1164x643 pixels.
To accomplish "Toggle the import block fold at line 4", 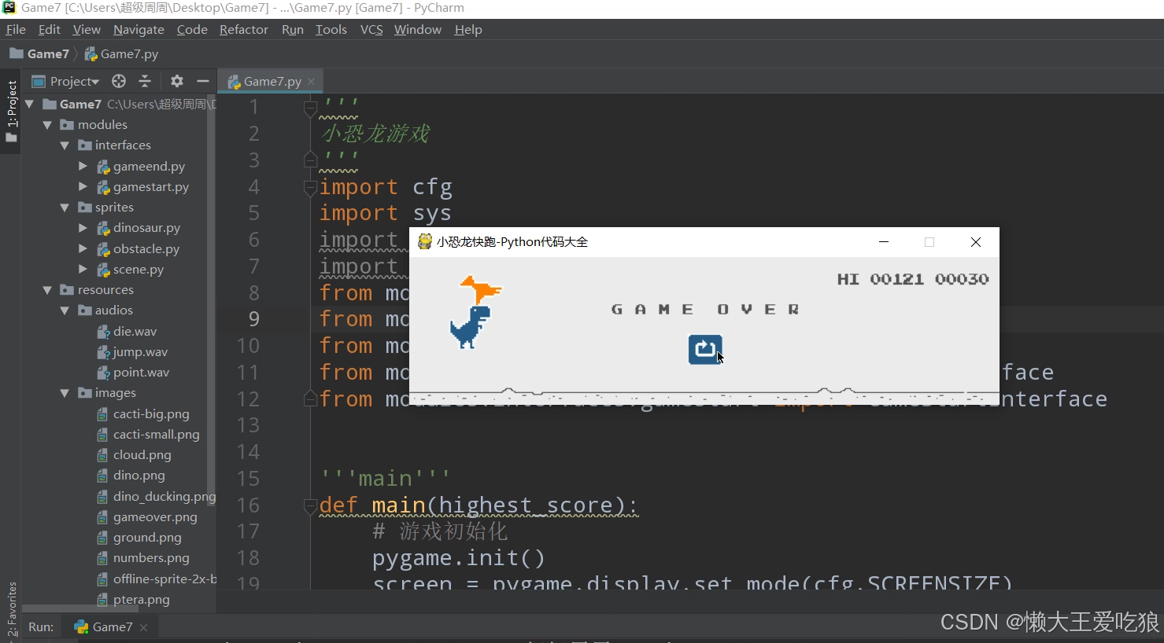I will pos(310,188).
